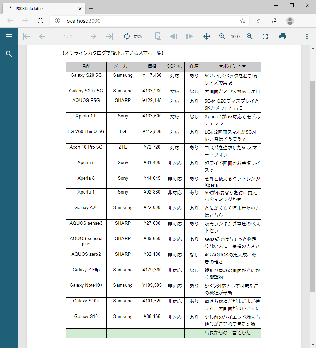Viewport: 316px width, 348px height.
Task: Click the go-to-parent-report icon
Action: click(158, 36)
